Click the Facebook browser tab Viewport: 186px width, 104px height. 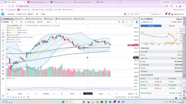click(107, 2)
